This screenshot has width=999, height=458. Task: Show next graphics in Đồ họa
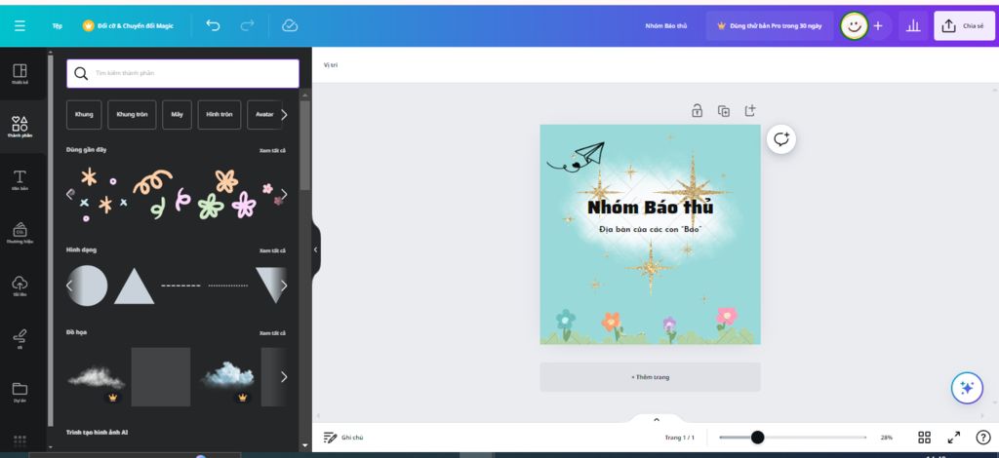point(284,376)
